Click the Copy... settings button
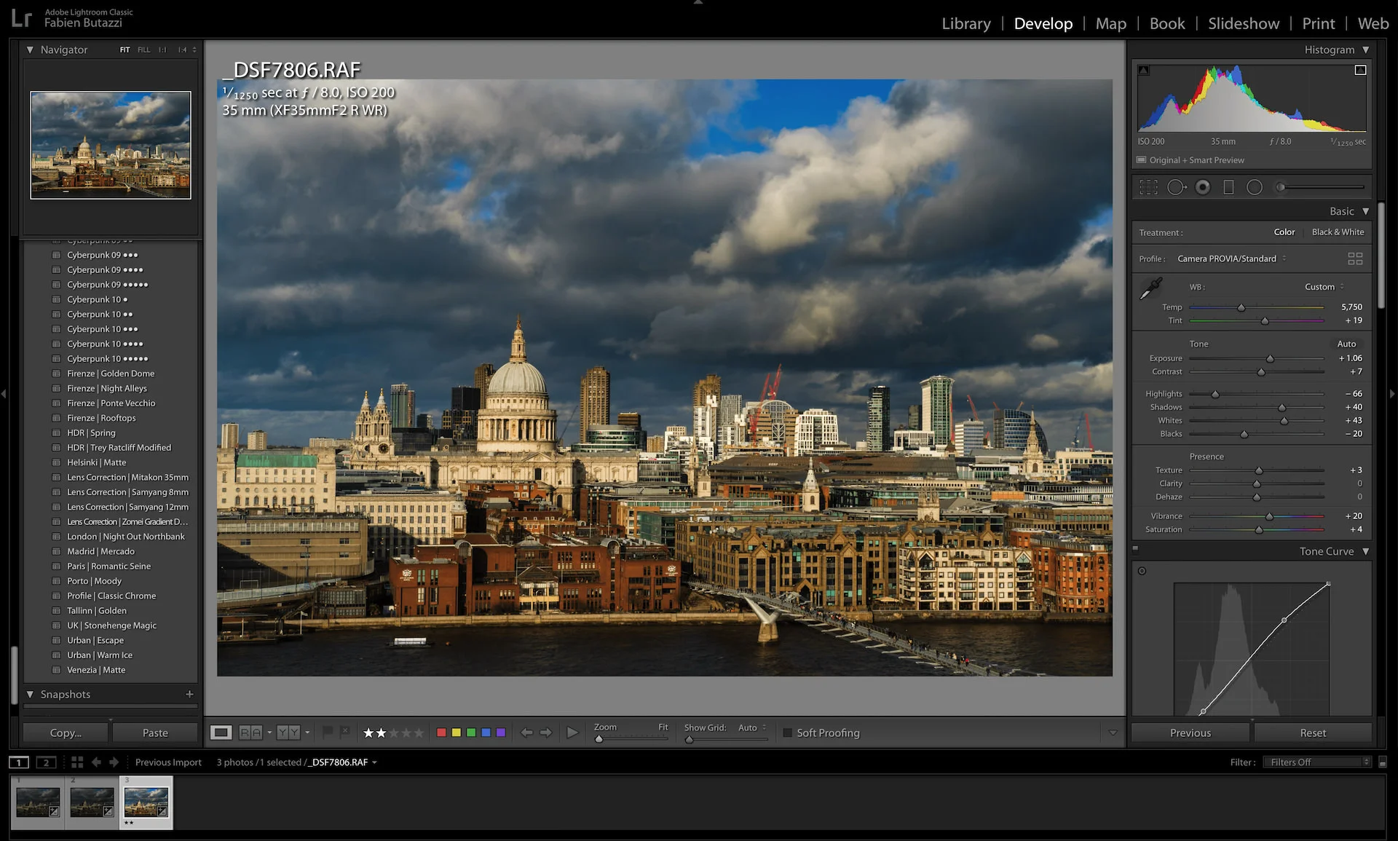 [x=66, y=733]
